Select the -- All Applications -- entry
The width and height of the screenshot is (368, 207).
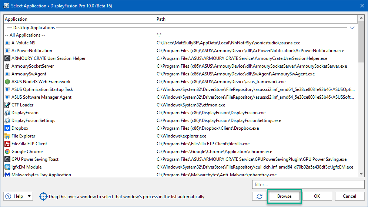(x=25, y=35)
